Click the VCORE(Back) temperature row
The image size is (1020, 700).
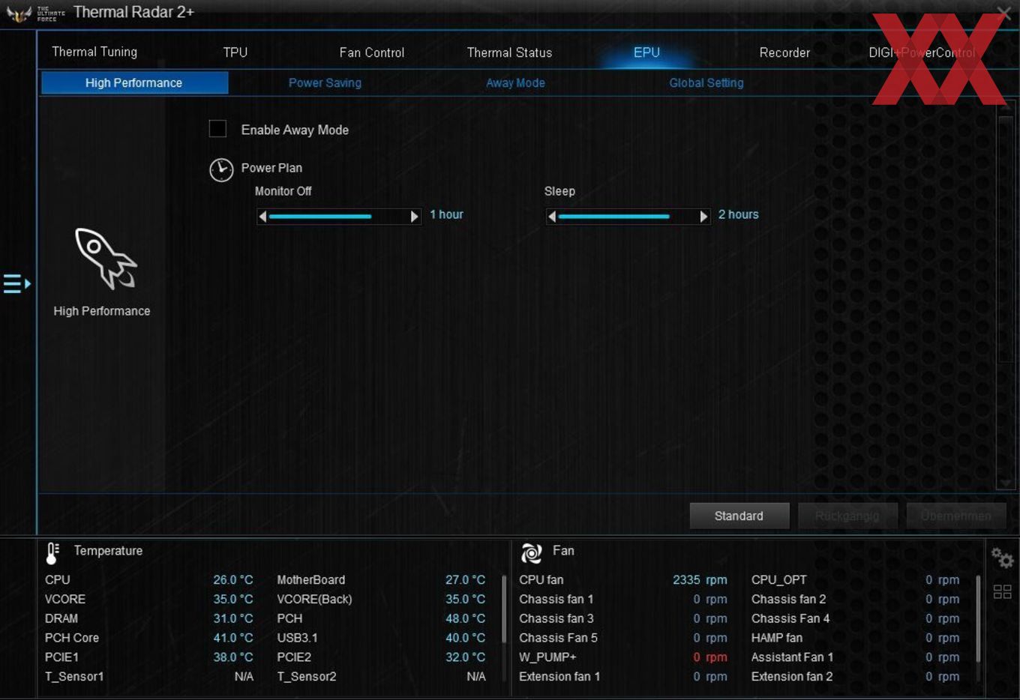381,599
